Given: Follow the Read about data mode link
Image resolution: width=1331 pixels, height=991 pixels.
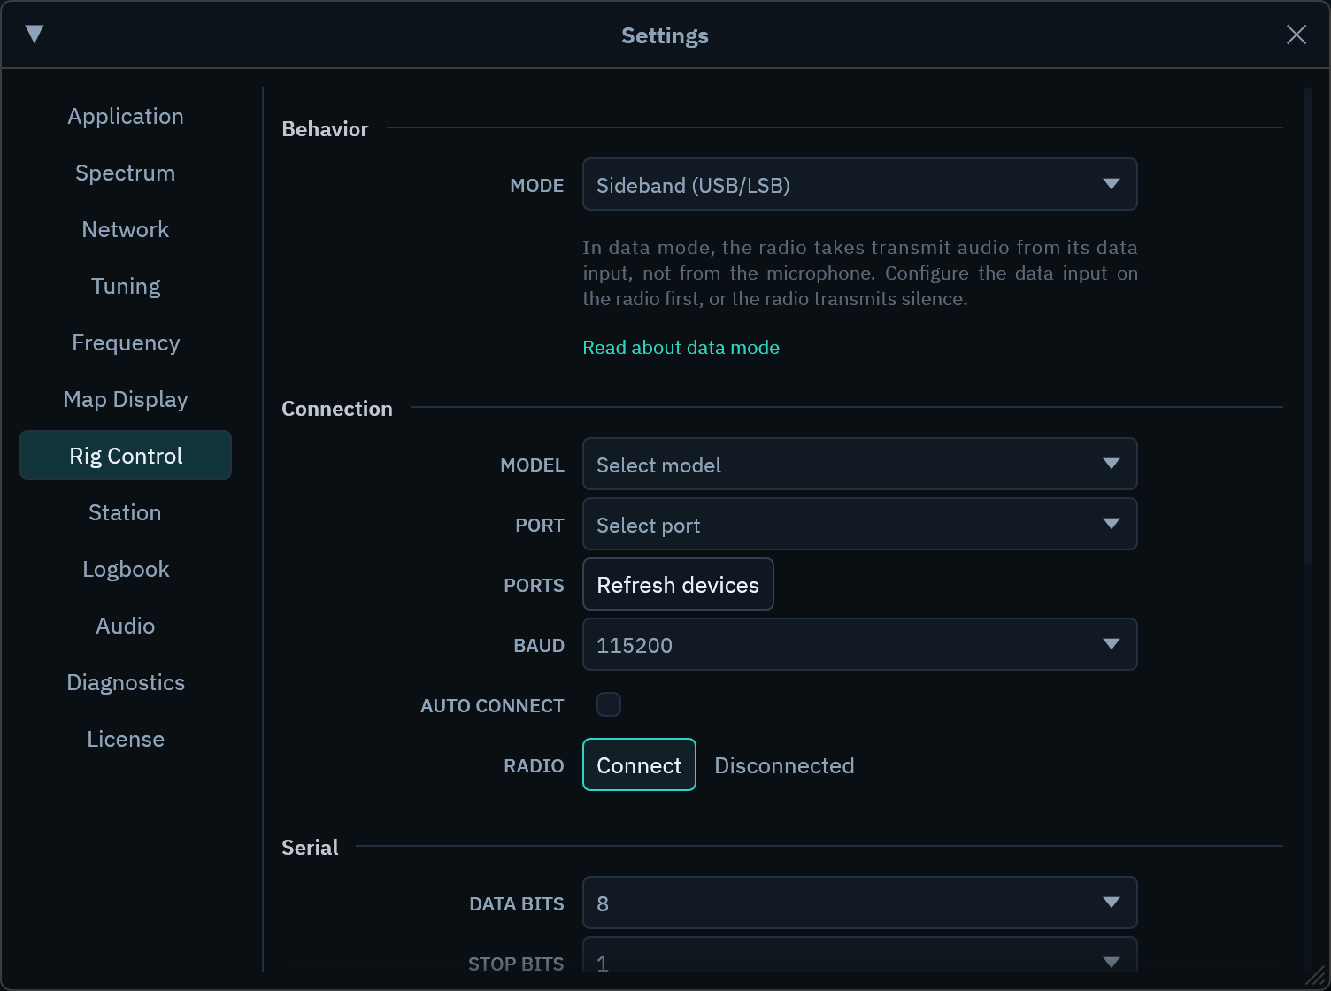Looking at the screenshot, I should click(x=681, y=348).
